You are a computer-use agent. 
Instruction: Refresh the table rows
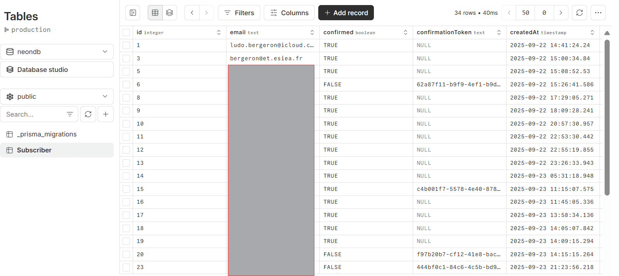[x=579, y=13]
